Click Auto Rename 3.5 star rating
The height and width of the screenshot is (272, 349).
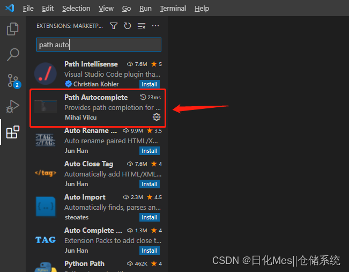154,130
